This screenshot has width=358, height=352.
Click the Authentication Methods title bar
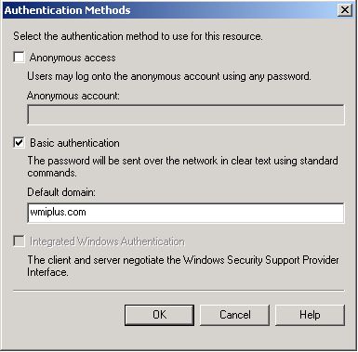170,10
